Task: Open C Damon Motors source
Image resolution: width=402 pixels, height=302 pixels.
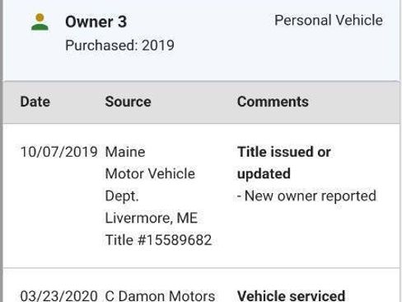Action: point(160,296)
